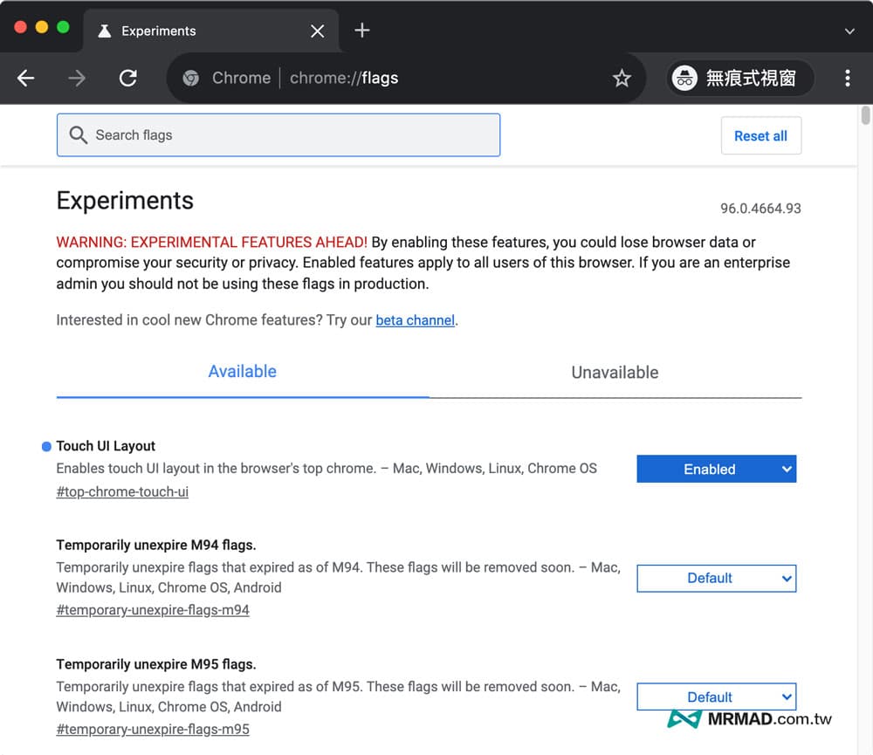The width and height of the screenshot is (873, 755).
Task: Select the Experiments browser tab
Action: coord(211,31)
